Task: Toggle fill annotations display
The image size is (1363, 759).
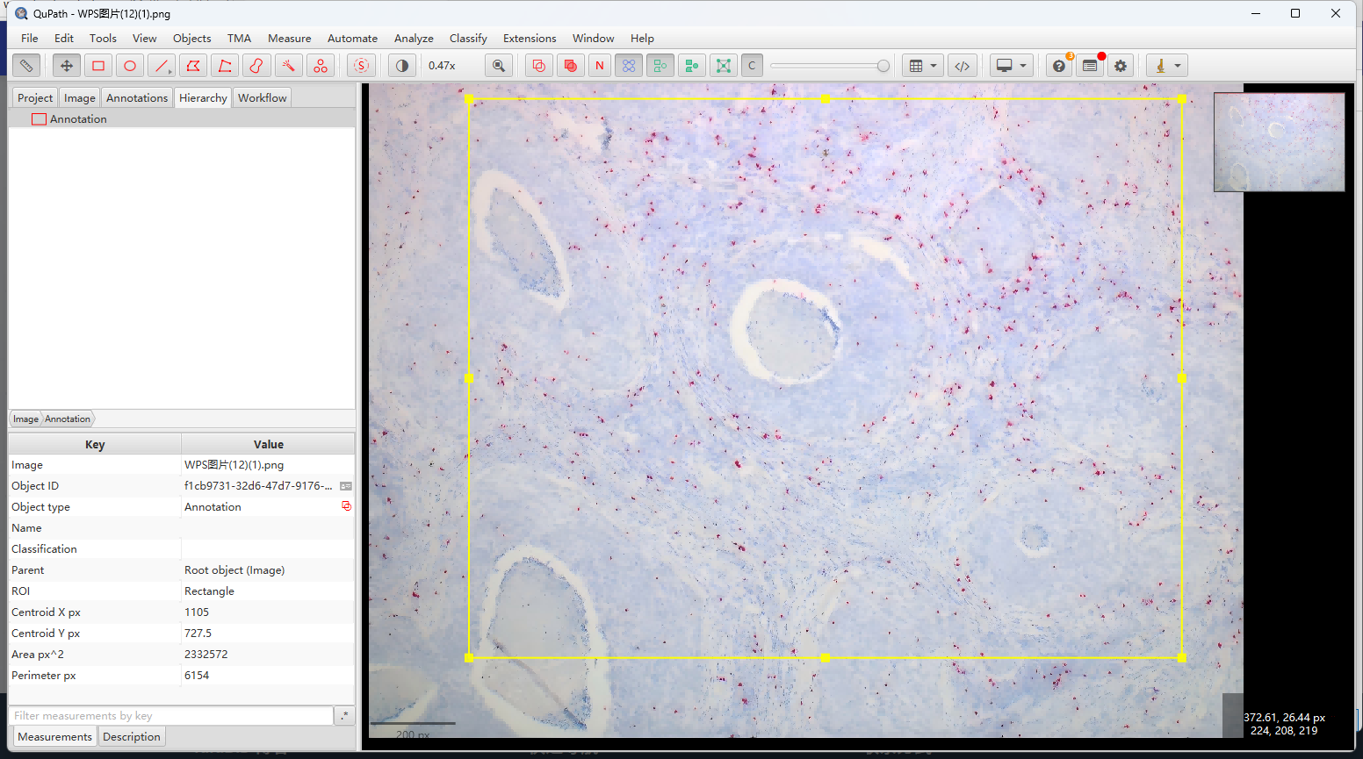Action: [570, 65]
